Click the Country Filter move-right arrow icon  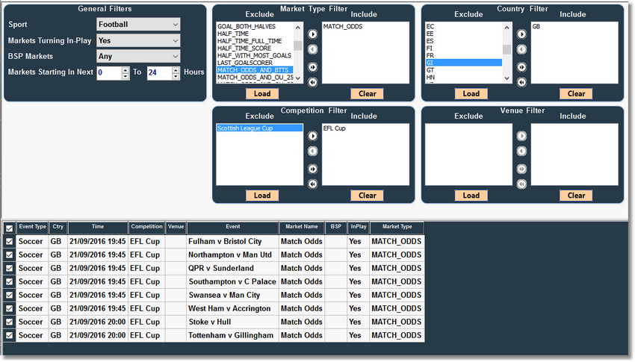point(521,34)
